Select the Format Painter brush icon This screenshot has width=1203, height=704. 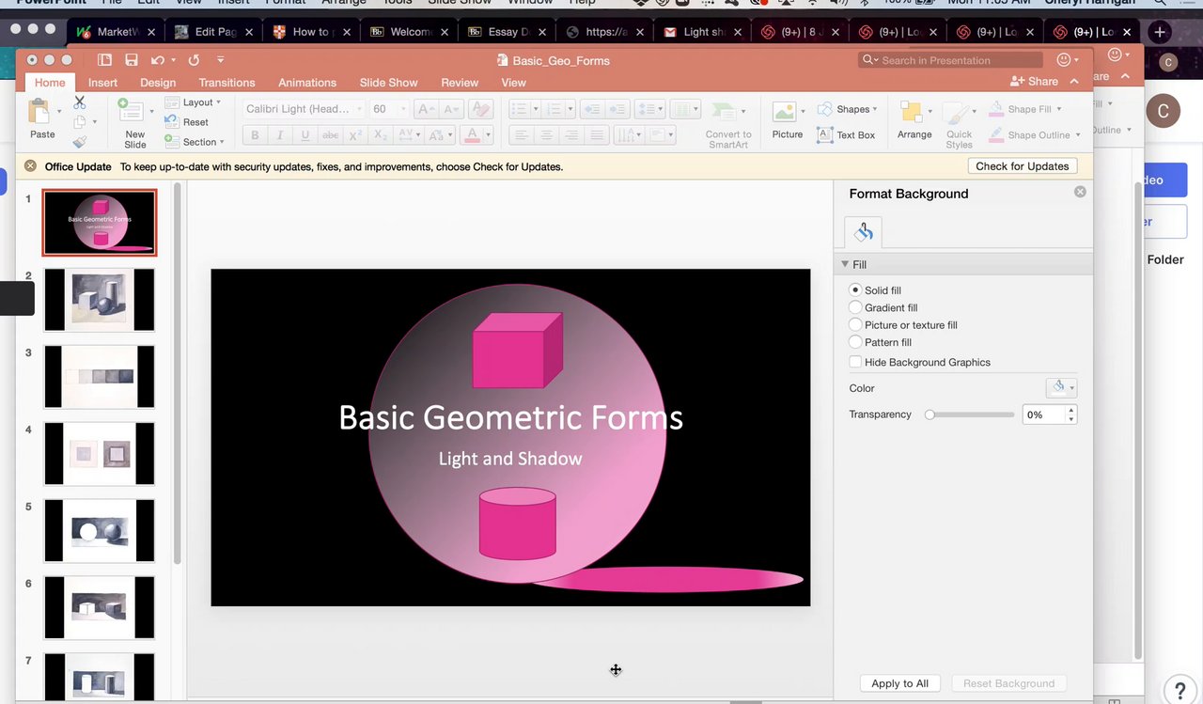point(80,142)
